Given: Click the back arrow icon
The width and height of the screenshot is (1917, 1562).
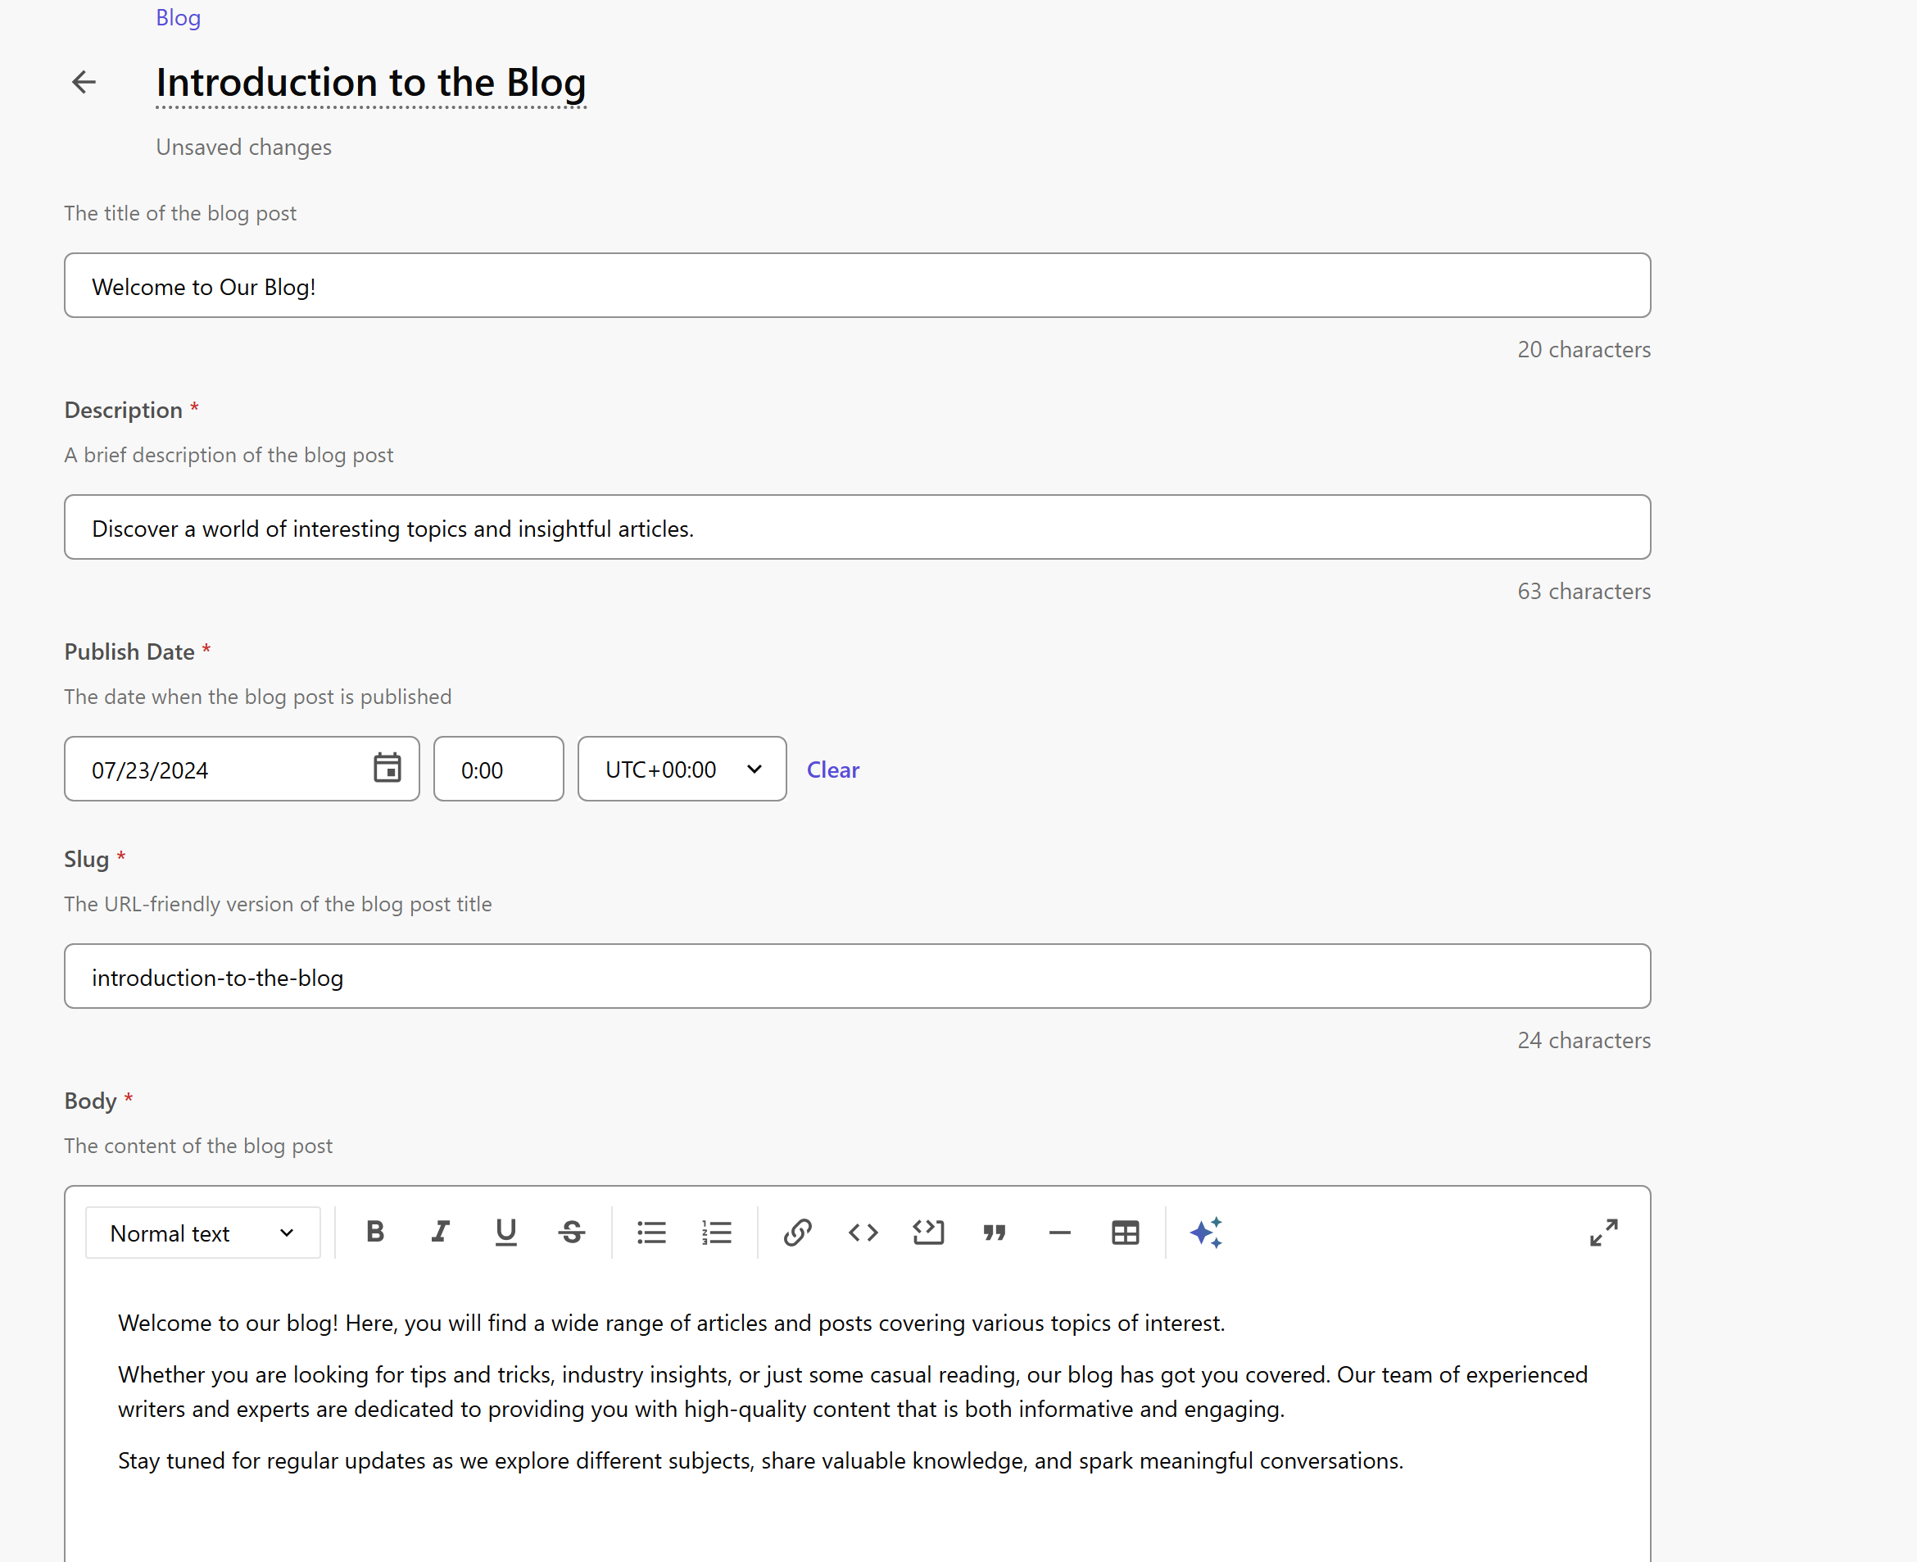Looking at the screenshot, I should [84, 82].
